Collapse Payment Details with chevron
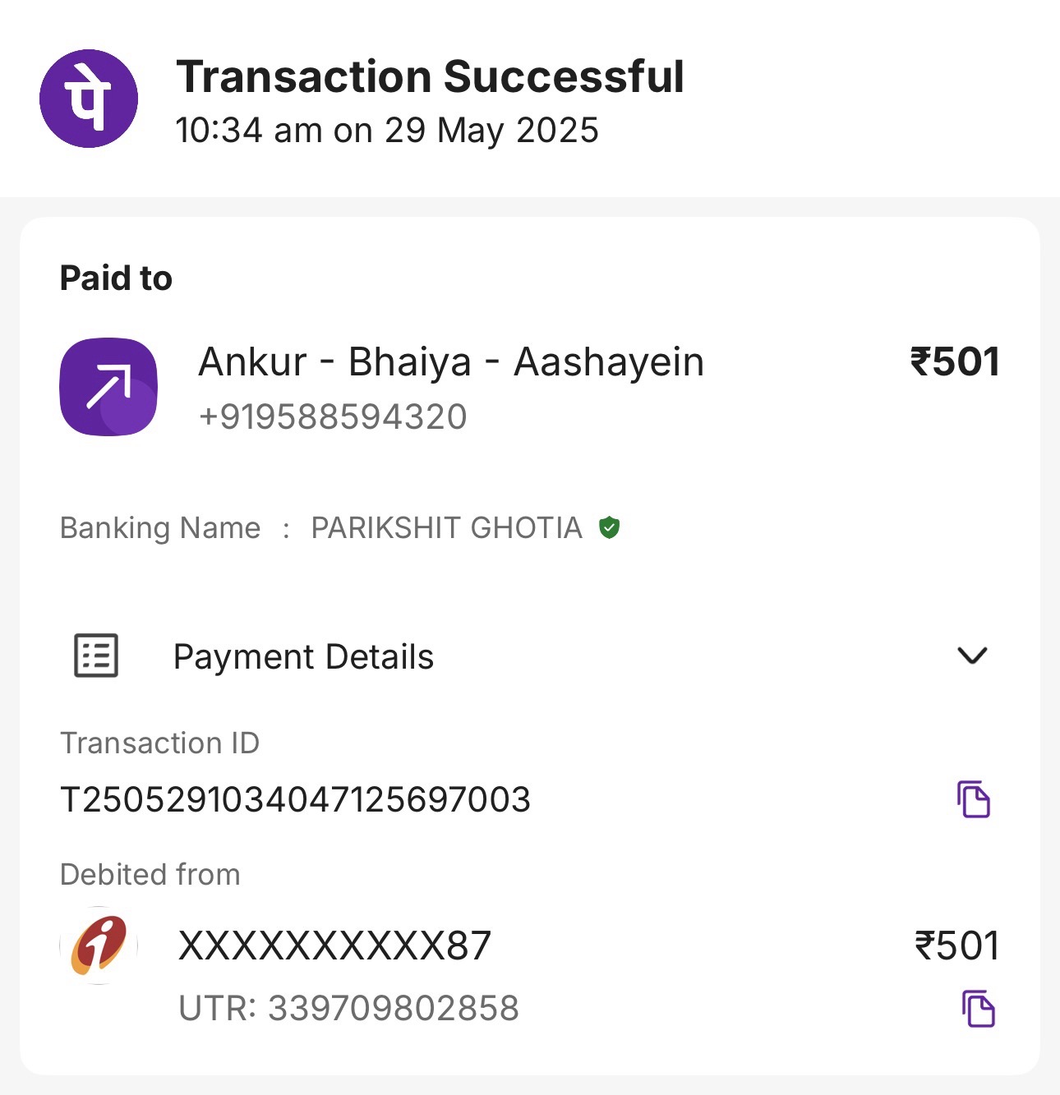This screenshot has width=1060, height=1095. click(x=972, y=656)
